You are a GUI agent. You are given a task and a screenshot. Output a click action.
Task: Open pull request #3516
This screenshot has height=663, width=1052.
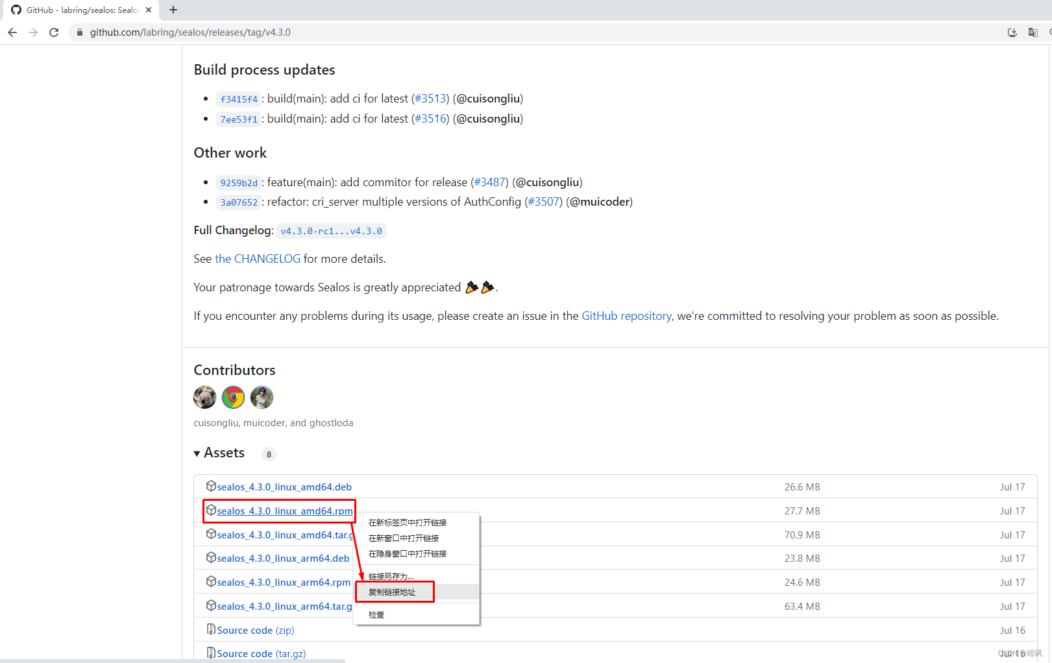click(430, 119)
